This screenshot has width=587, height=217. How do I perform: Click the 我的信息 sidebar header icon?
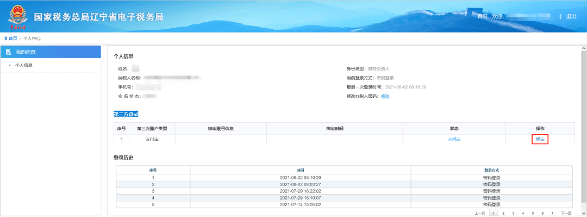(9, 52)
